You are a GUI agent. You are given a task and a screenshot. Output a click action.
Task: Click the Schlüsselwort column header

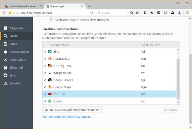tap(159, 45)
